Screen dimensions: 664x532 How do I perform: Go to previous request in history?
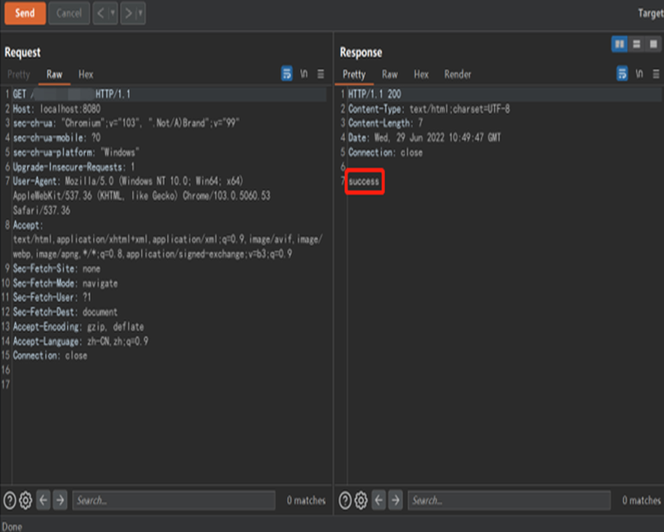click(x=101, y=13)
